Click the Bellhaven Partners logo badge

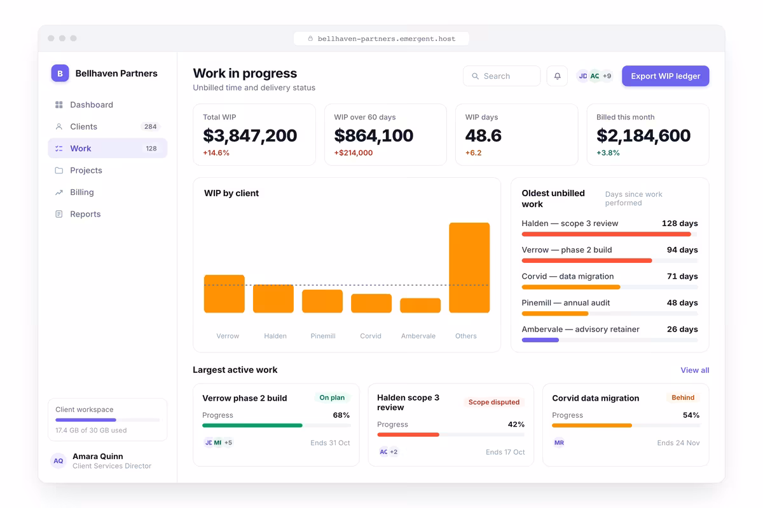(x=60, y=73)
